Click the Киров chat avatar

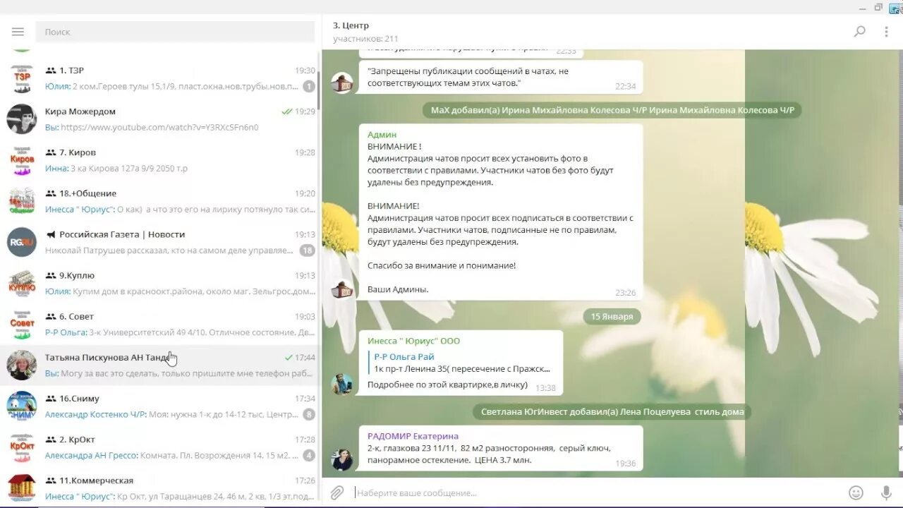pyautogui.click(x=22, y=160)
